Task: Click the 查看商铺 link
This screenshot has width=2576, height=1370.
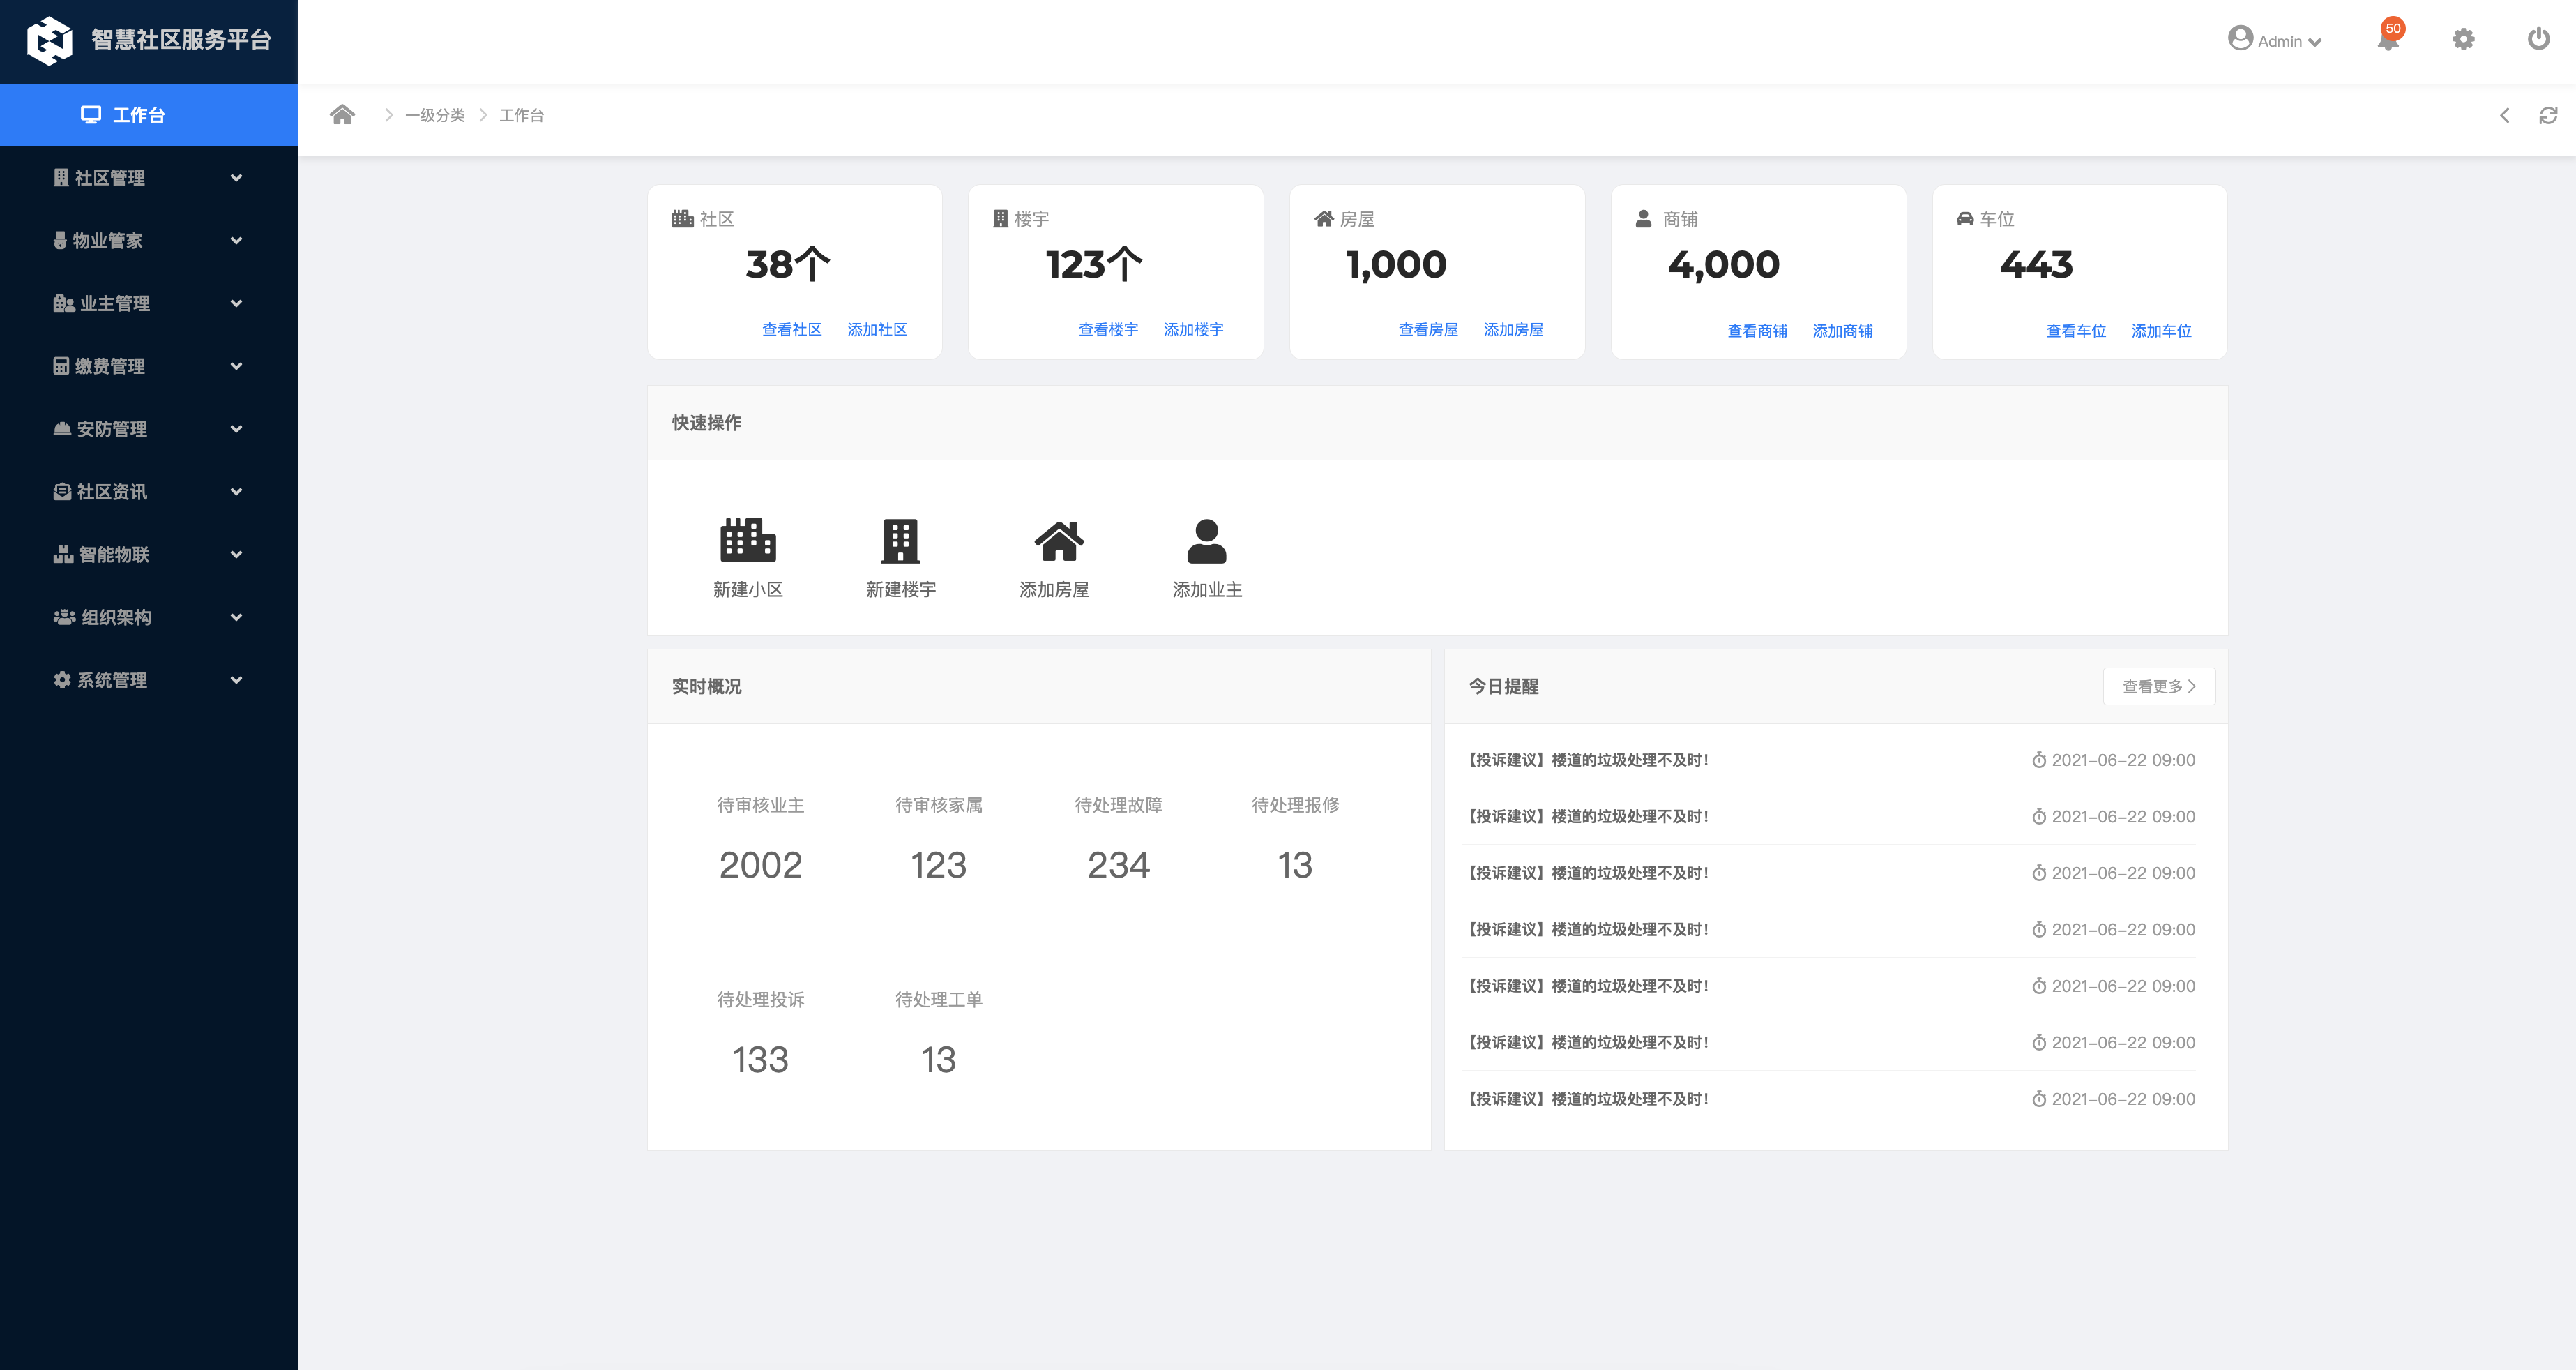Action: click(1757, 330)
